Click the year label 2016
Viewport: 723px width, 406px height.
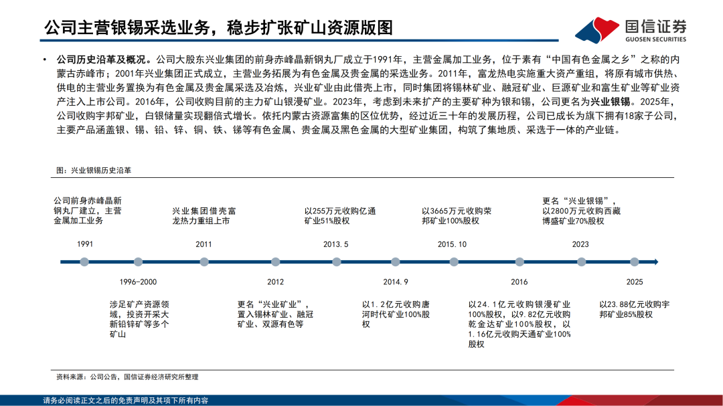pos(519,282)
